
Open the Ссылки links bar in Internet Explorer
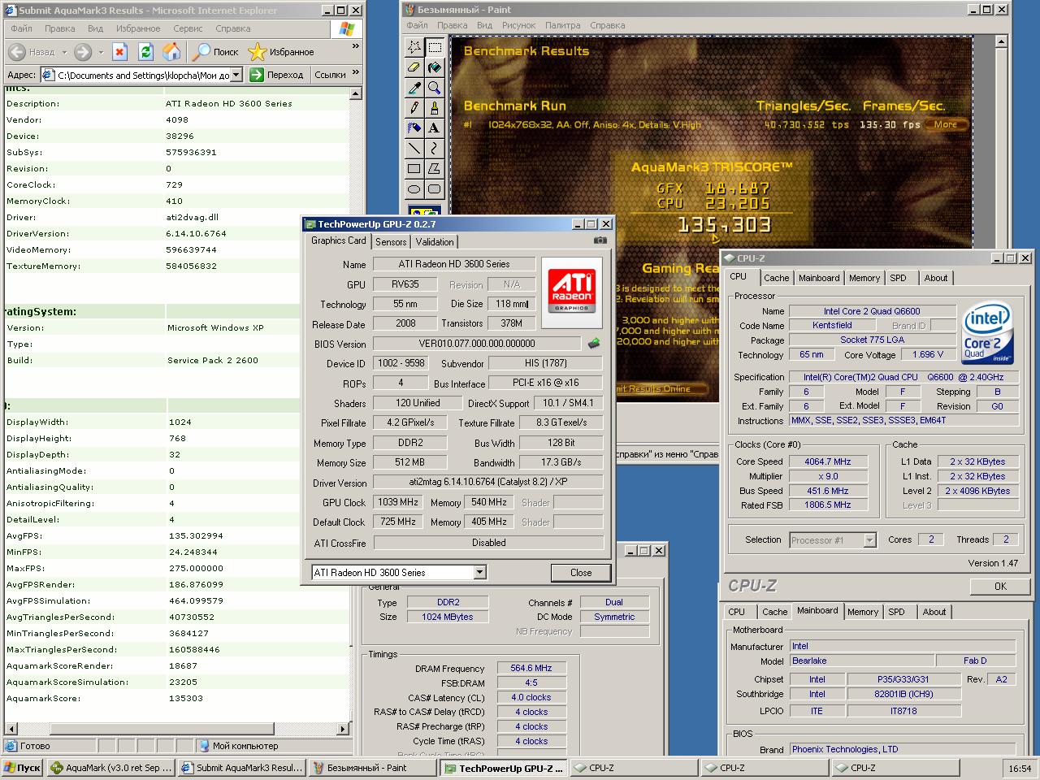pos(330,75)
